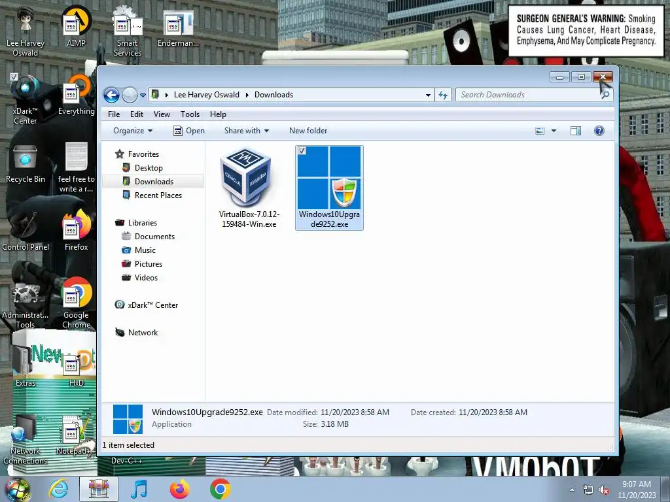The width and height of the screenshot is (670, 502).
Task: Toggle the preview pane button
Action: [x=576, y=131]
